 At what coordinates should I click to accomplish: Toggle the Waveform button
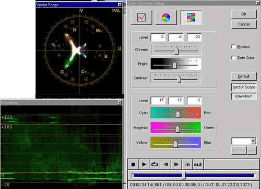pos(244,96)
